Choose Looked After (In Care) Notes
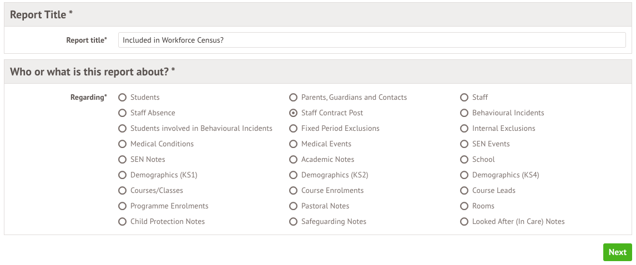Image resolution: width=636 pixels, height=265 pixels. (x=465, y=222)
